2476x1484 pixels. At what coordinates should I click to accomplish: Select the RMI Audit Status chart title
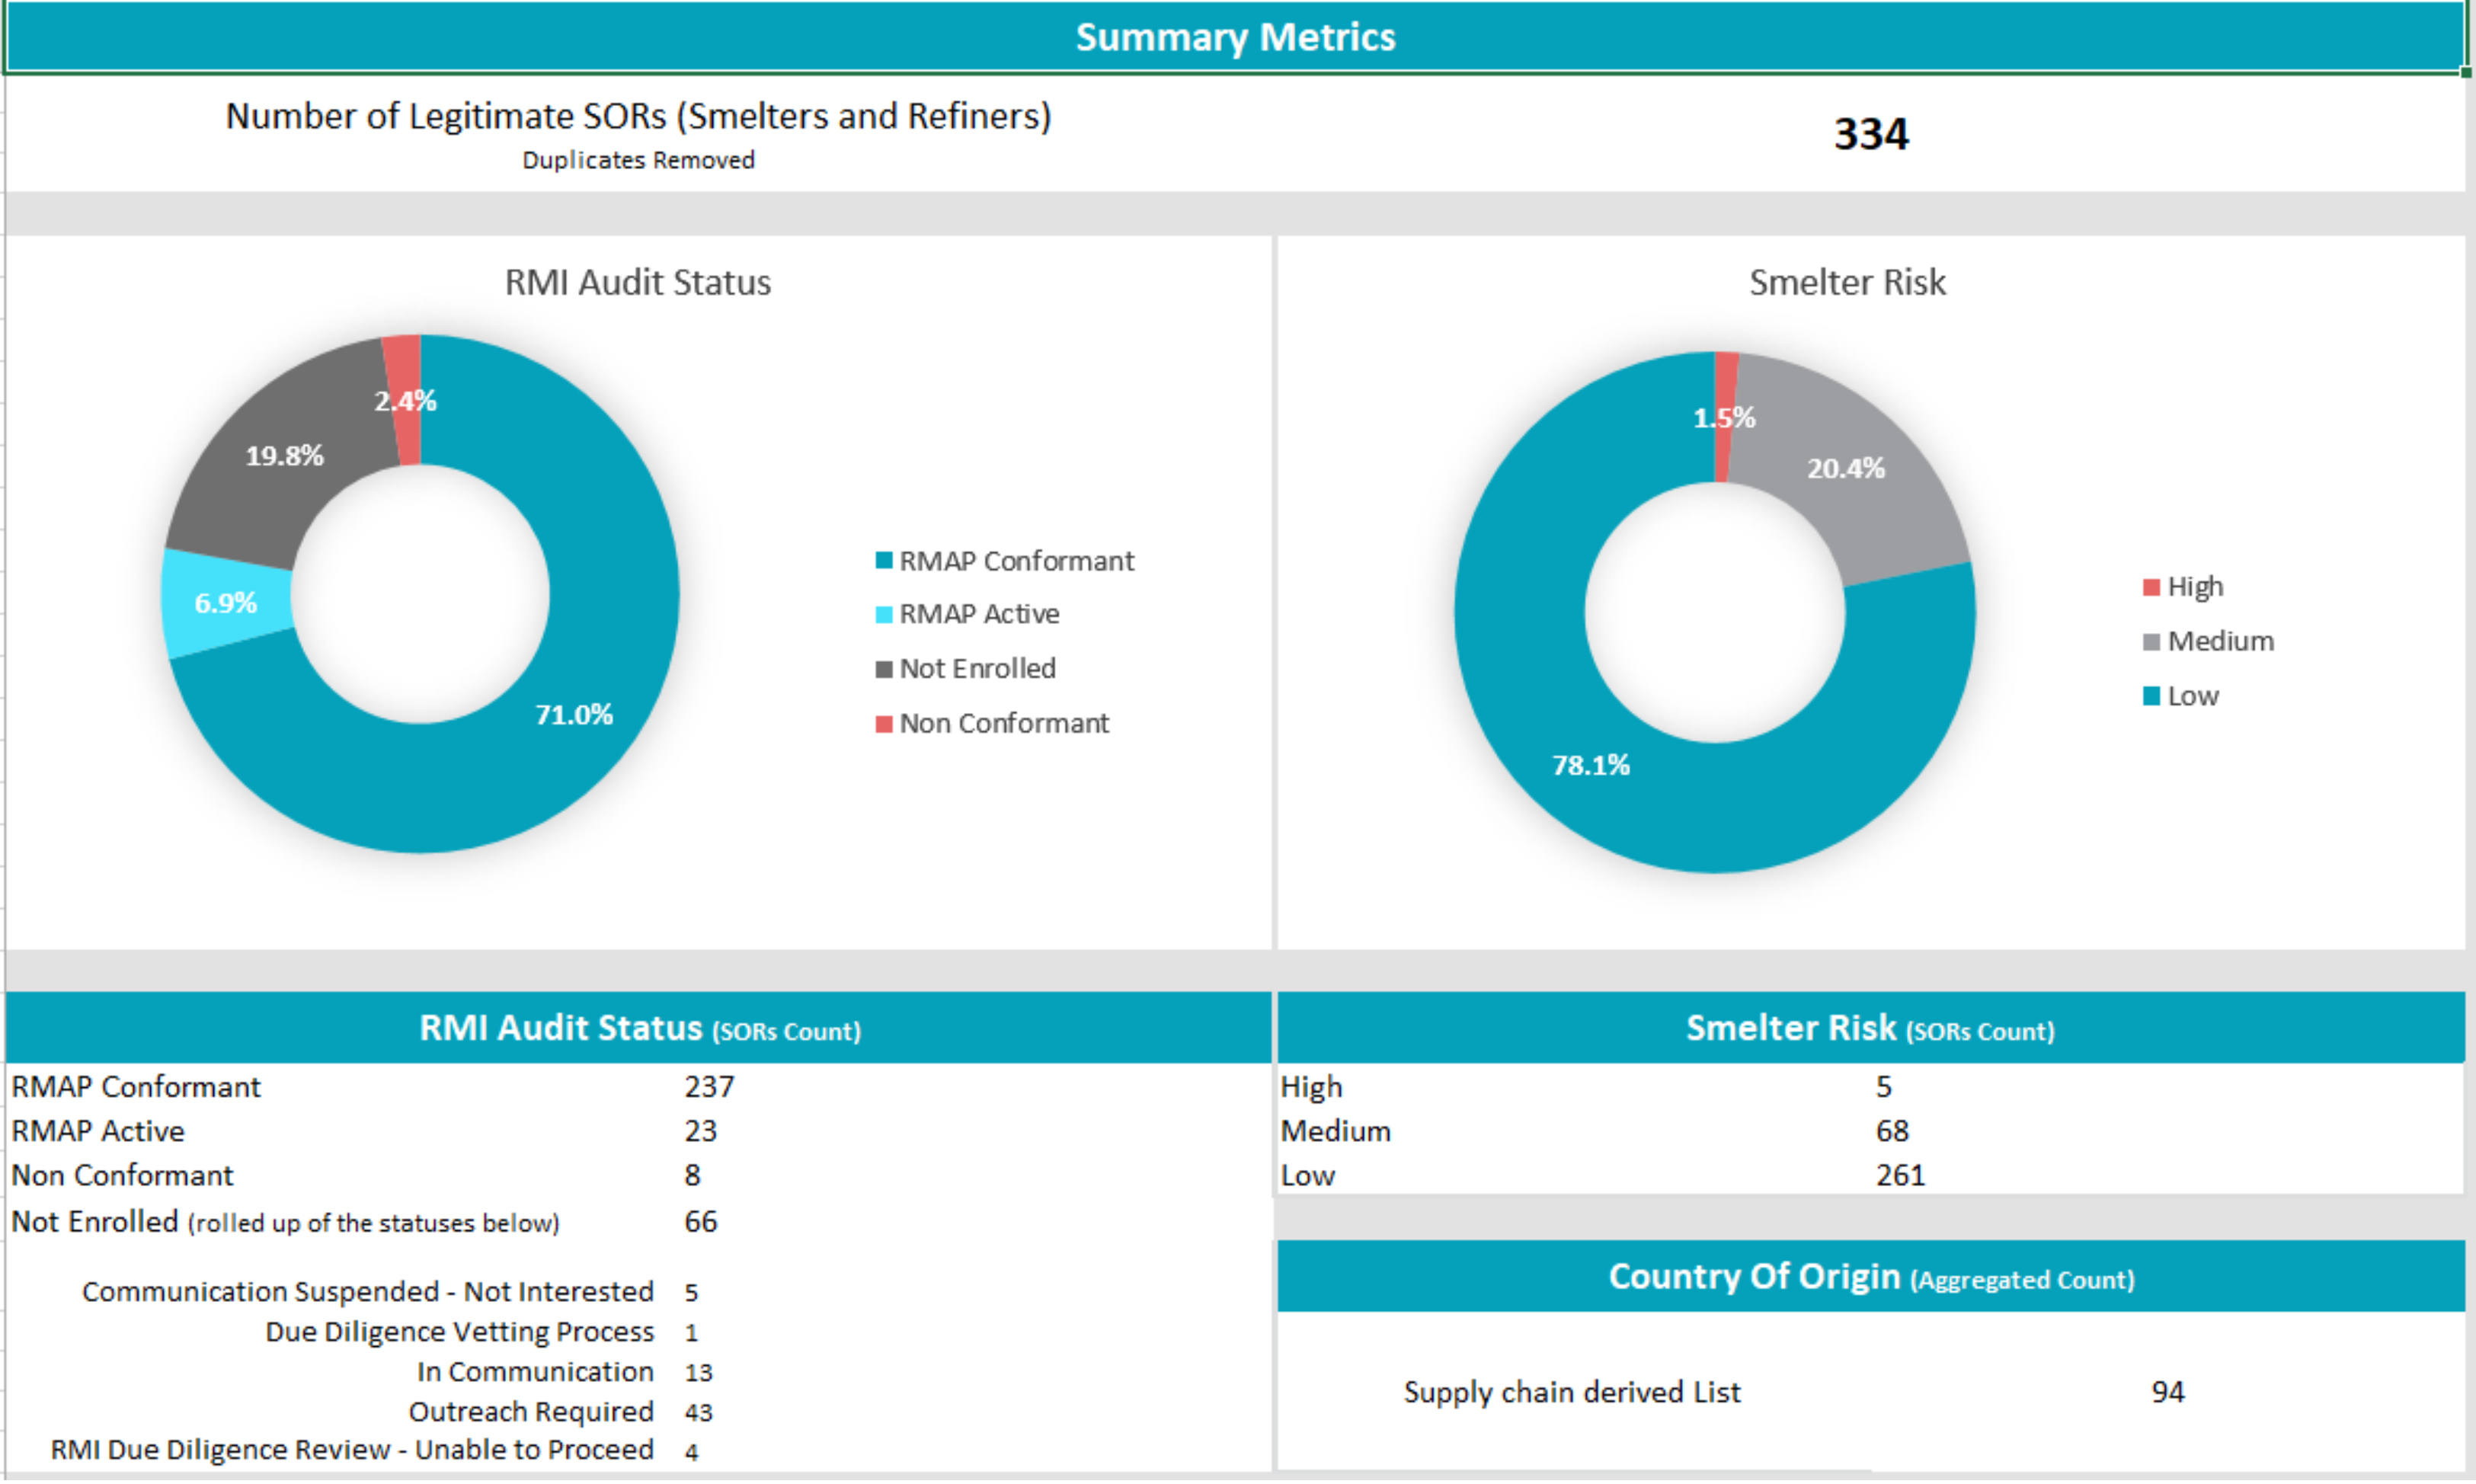pyautogui.click(x=638, y=283)
